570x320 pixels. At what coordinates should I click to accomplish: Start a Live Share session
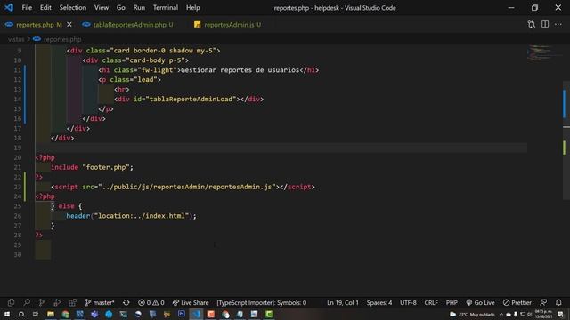191,302
